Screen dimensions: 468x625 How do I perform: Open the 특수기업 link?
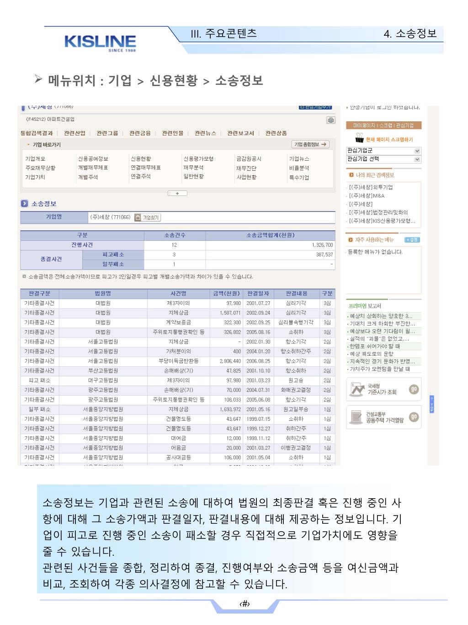coord(299,177)
